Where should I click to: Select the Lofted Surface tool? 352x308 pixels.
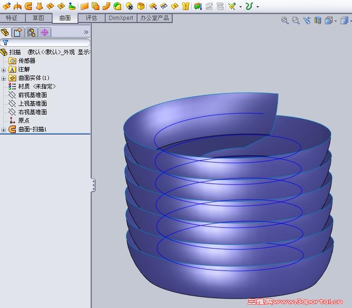tap(39, 6)
